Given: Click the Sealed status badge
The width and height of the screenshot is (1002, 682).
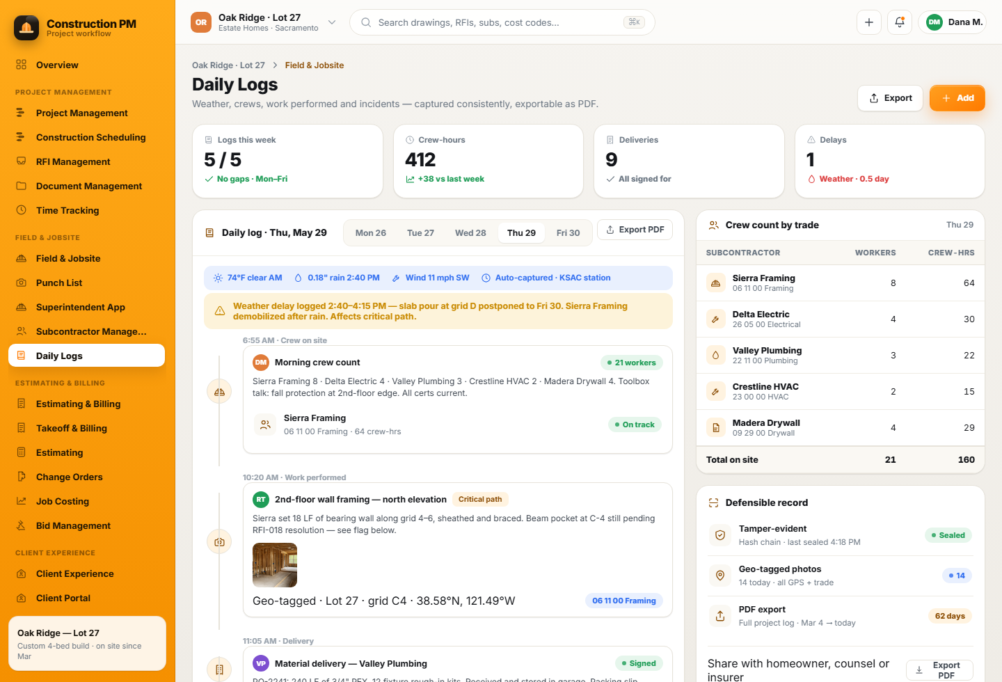Looking at the screenshot, I should pyautogui.click(x=948, y=535).
